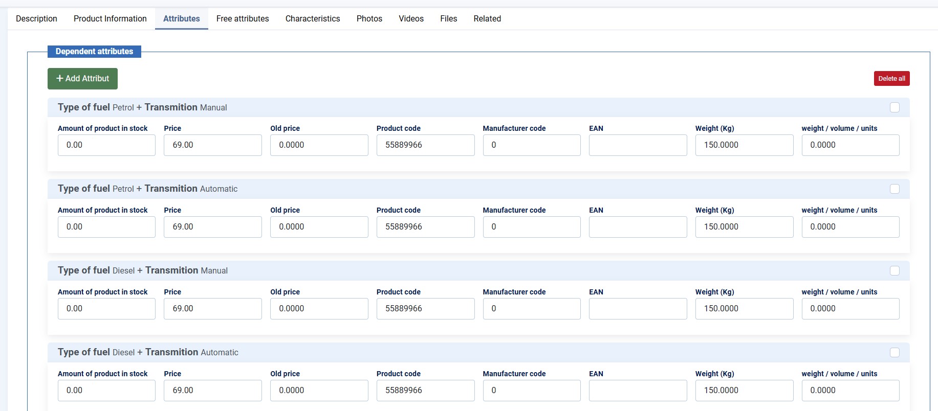Enable the Diesel + Automatic row checkbox
Viewport: 938px width, 411px height.
[x=895, y=353]
